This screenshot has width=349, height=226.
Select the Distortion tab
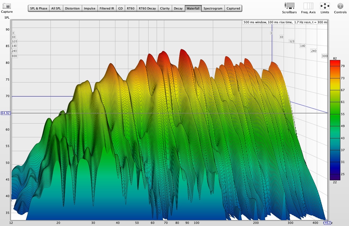72,8
